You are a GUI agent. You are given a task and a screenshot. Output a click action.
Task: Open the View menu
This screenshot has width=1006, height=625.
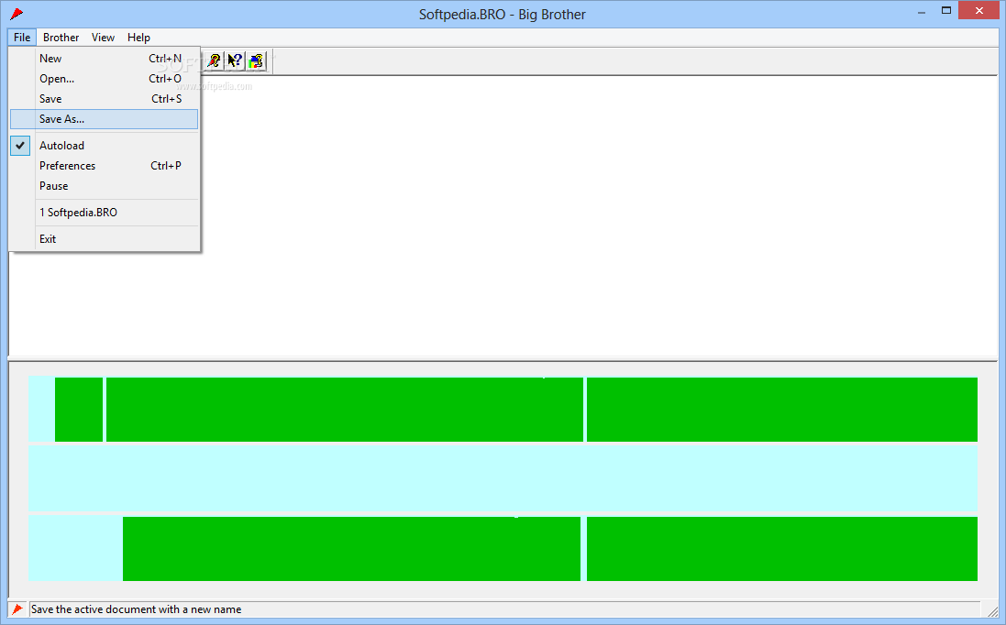[x=103, y=38]
